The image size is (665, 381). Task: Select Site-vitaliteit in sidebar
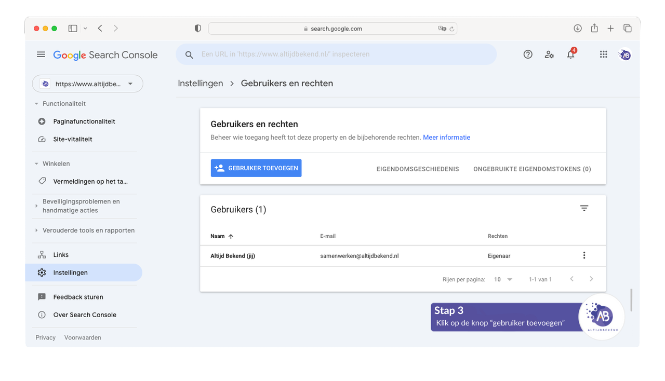pos(73,139)
